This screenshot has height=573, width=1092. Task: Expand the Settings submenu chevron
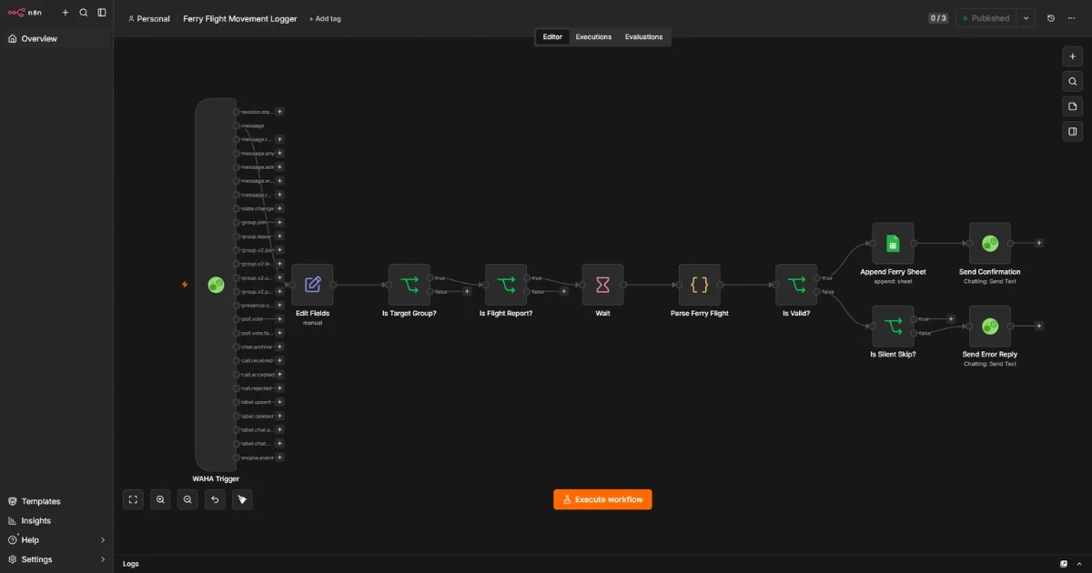103,559
